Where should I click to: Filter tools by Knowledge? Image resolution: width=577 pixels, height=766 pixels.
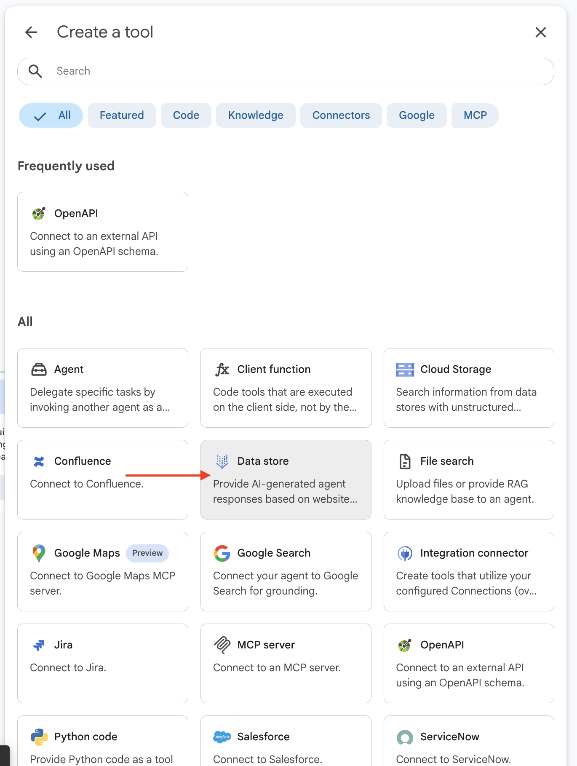point(256,115)
